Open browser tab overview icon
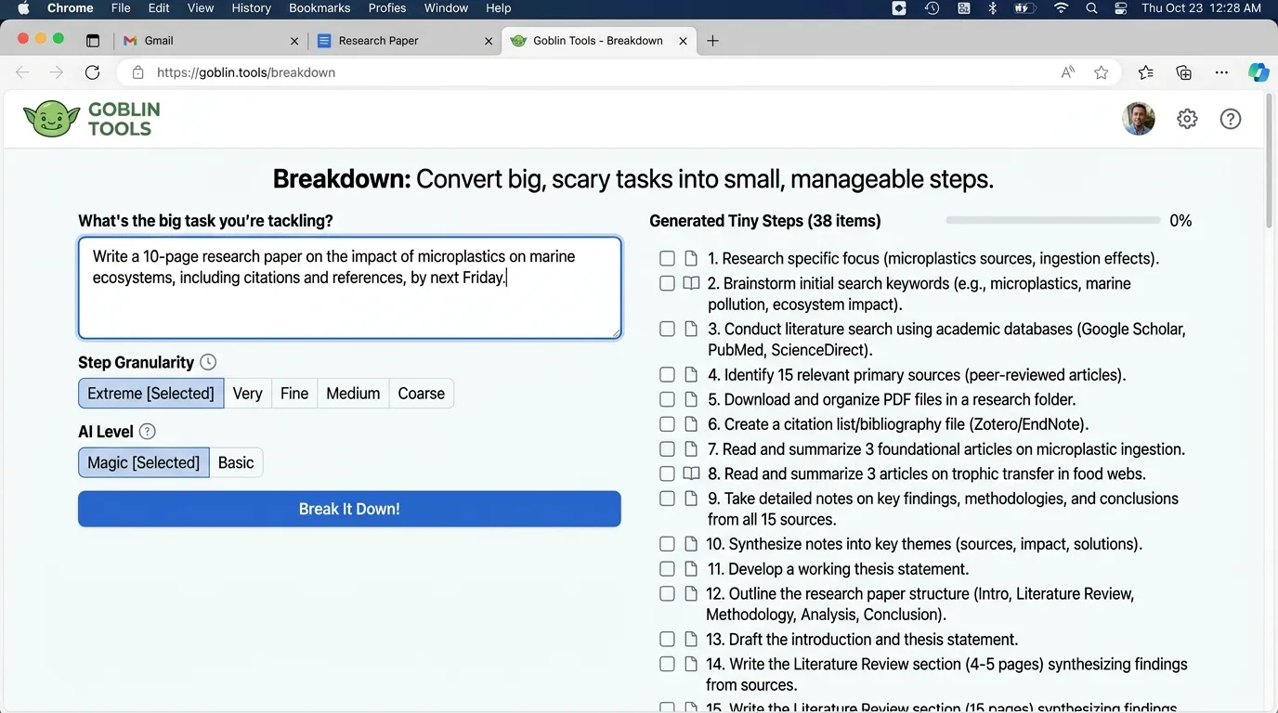This screenshot has height=713, width=1278. point(92,41)
